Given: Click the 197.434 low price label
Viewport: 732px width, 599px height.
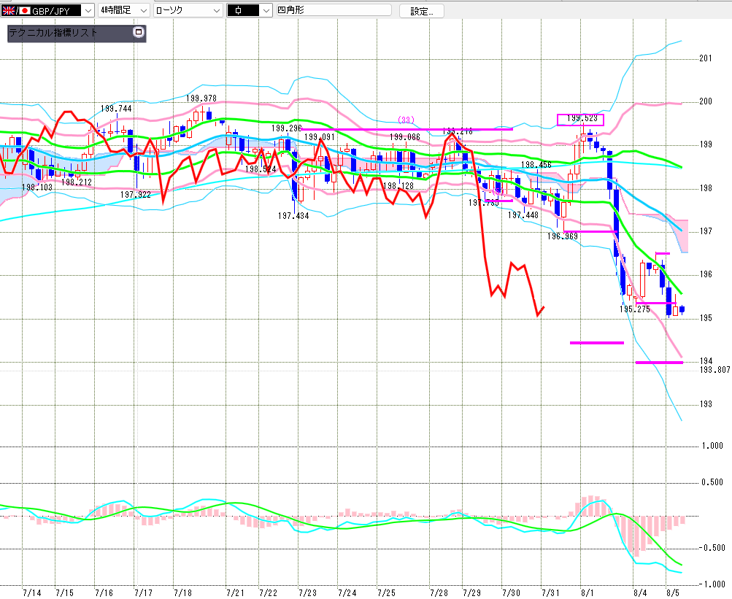Looking at the screenshot, I should point(293,216).
